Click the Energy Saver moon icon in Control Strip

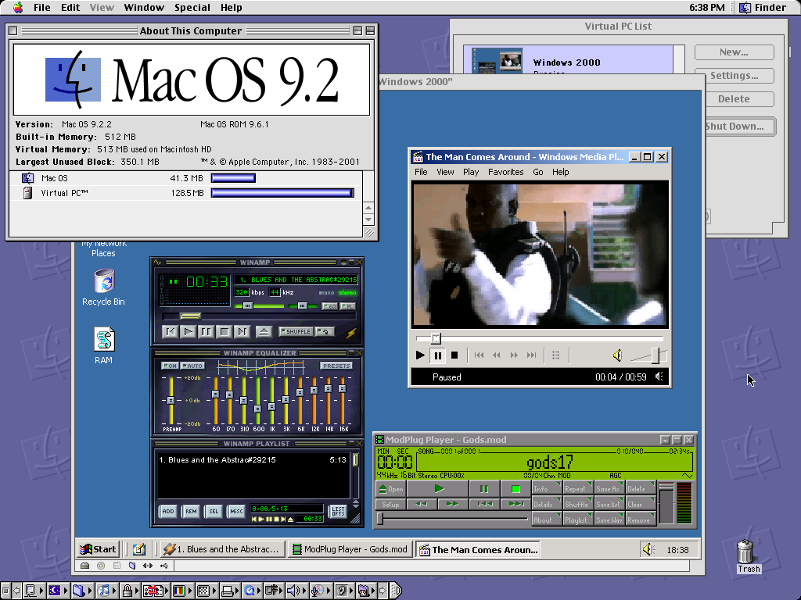(x=55, y=591)
